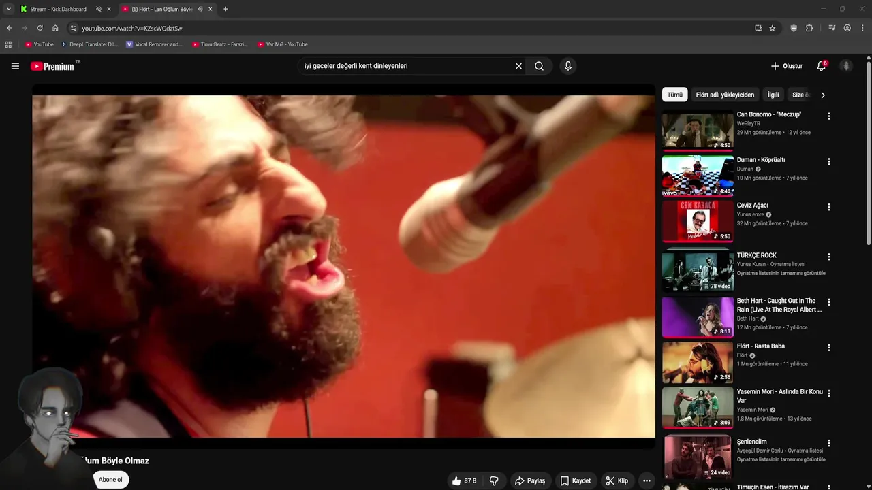Mute the Kick Dashboard tab audio
872x490 pixels.
[98, 9]
